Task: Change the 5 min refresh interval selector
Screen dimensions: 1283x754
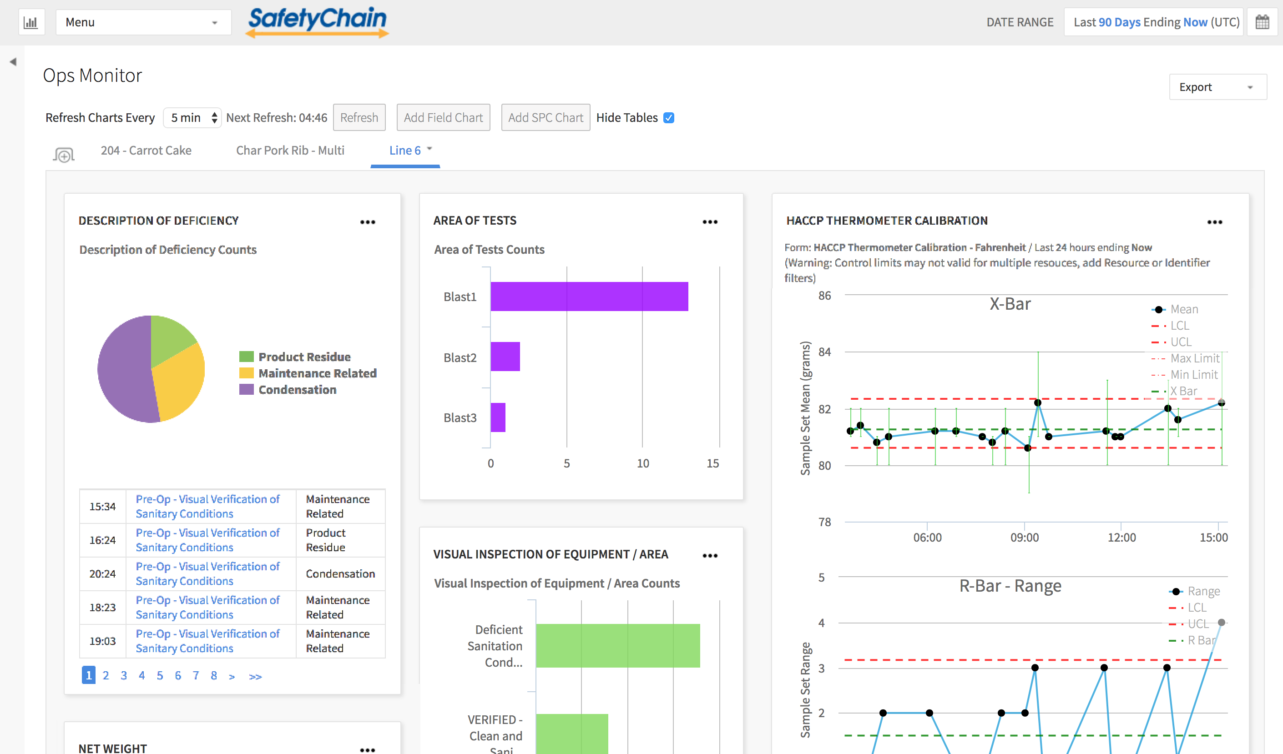Action: click(x=192, y=118)
